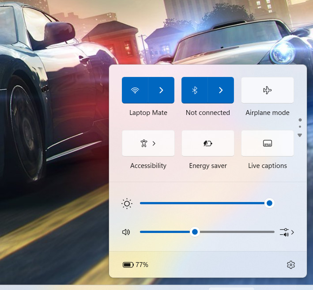Image resolution: width=313 pixels, height=290 pixels.
Task: Click the Live captions label text
Action: [268, 166]
